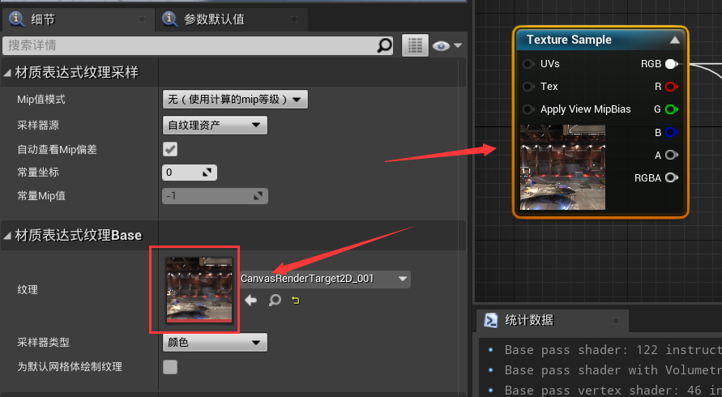Close the 统计数据 tab
Image resolution: width=722 pixels, height=397 pixels.
tap(616, 320)
